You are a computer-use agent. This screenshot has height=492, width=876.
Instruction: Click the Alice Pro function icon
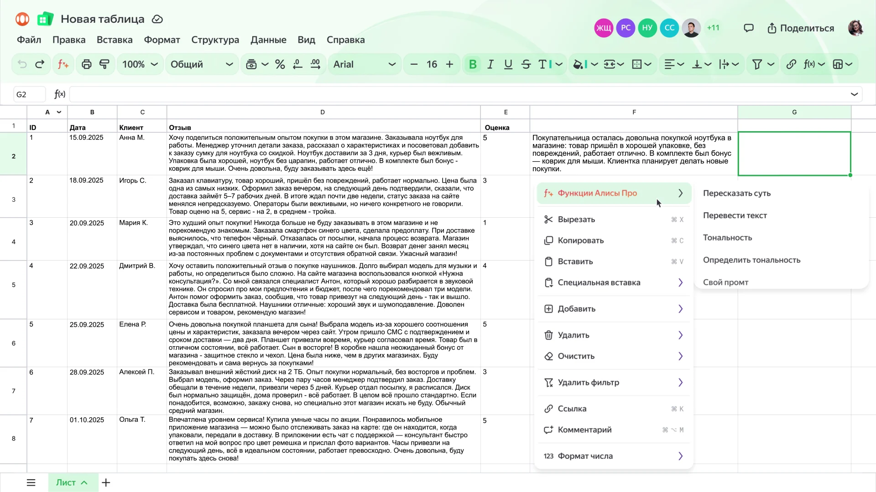pyautogui.click(x=63, y=64)
